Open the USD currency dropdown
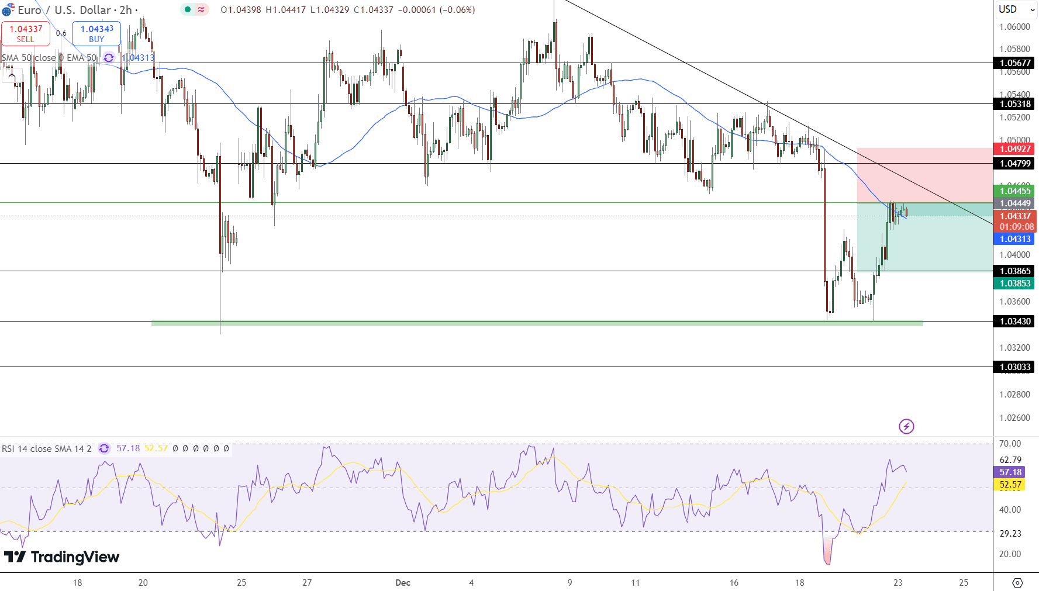 1016,9
